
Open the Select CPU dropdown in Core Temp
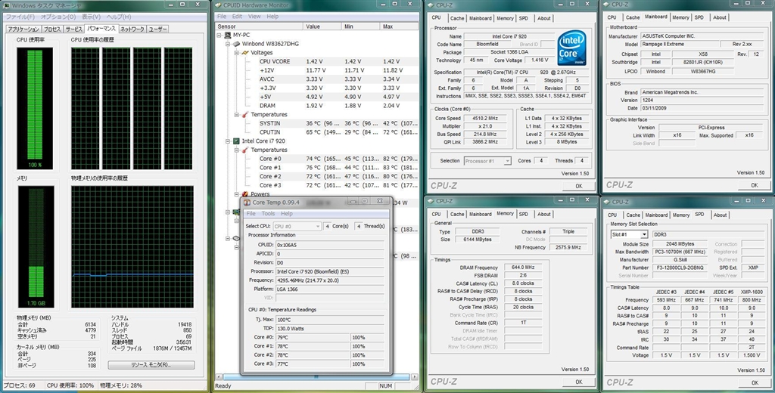[297, 226]
